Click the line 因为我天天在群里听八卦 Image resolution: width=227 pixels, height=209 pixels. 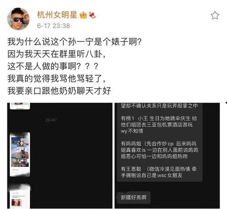point(56,54)
